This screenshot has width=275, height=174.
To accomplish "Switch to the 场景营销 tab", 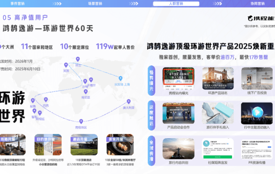I will click(95, 3).
